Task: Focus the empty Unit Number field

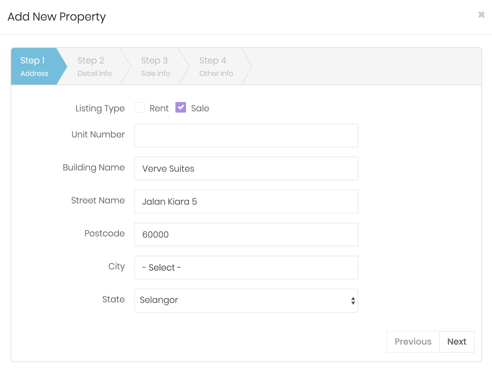Action: point(246,136)
